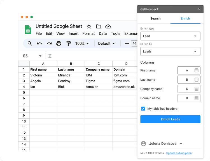Check the cloud save status icon
Image resolution: width=210 pixels, height=161 pixels.
tap(108, 27)
